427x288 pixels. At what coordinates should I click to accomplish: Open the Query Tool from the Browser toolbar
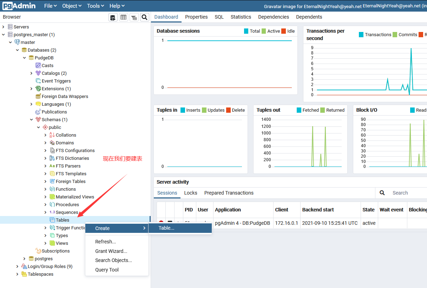pos(113,17)
